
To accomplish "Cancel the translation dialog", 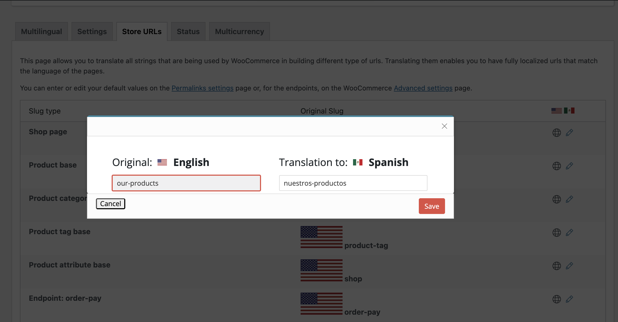I will click(x=111, y=204).
